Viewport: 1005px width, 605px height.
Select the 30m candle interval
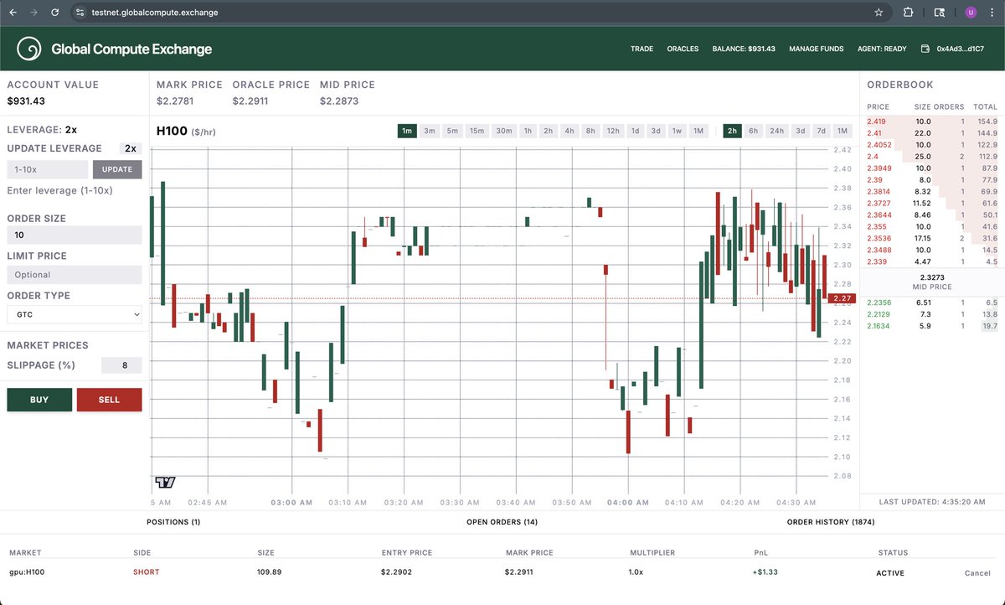tap(504, 131)
